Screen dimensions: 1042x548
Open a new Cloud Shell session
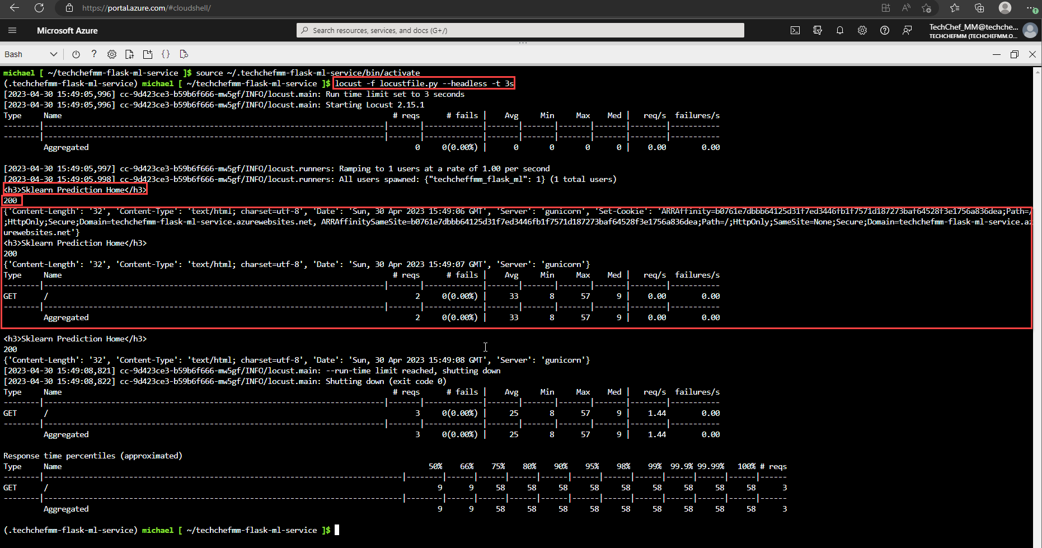(147, 54)
